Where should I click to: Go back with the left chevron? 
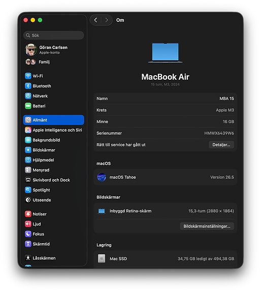click(95, 20)
